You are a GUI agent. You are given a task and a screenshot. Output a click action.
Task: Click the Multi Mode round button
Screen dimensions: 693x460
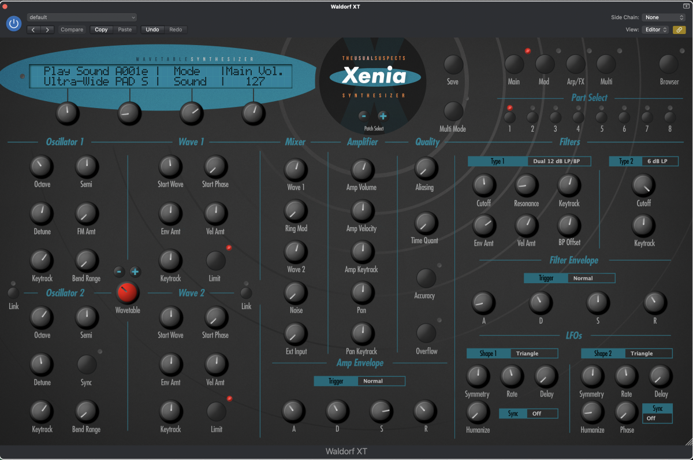point(453,111)
